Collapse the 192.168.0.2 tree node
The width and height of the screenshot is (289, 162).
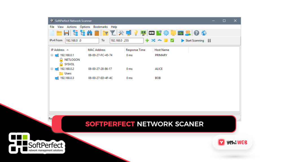[x=52, y=69]
